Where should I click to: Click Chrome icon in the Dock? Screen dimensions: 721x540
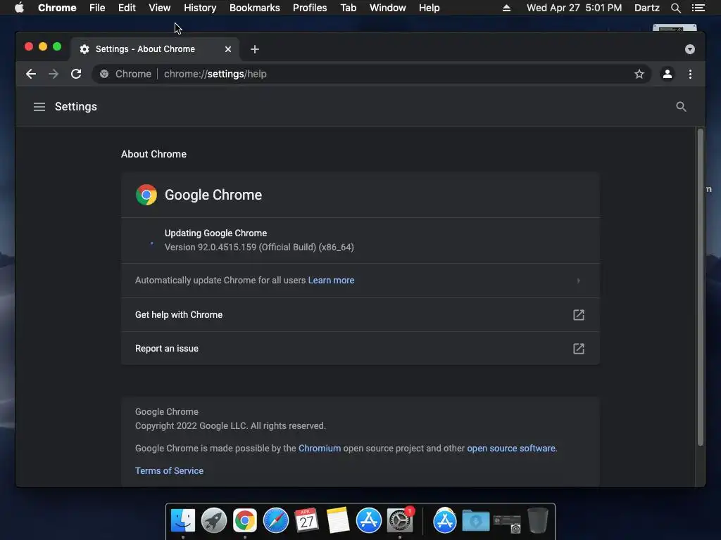pos(244,521)
